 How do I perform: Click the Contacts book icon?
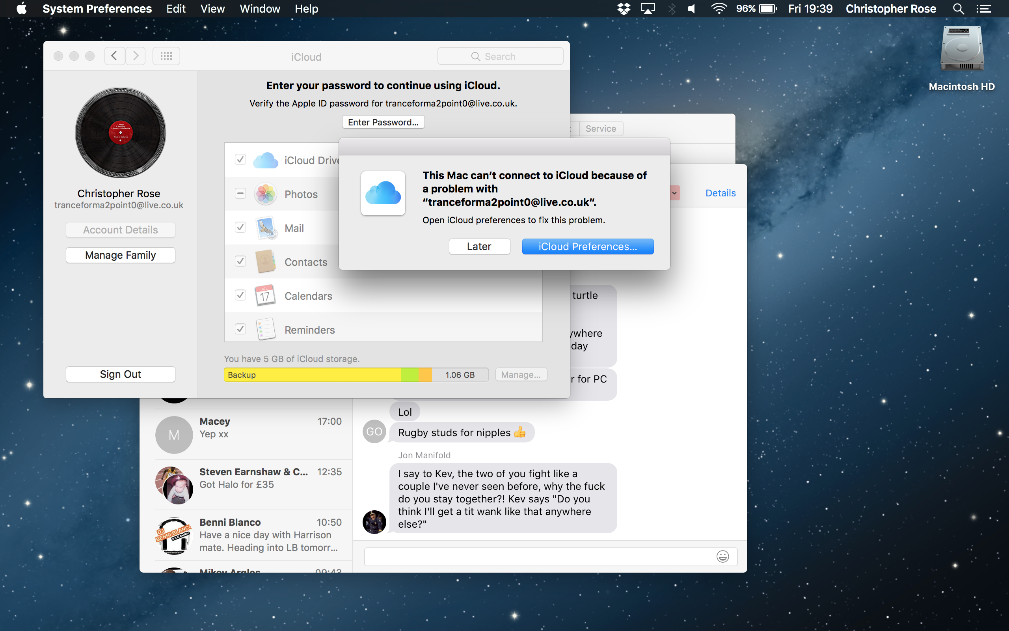[266, 261]
